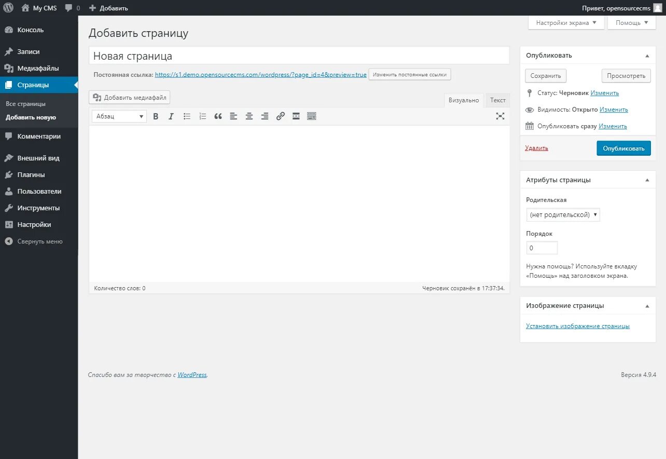
Task: Align text left
Action: pyautogui.click(x=233, y=116)
